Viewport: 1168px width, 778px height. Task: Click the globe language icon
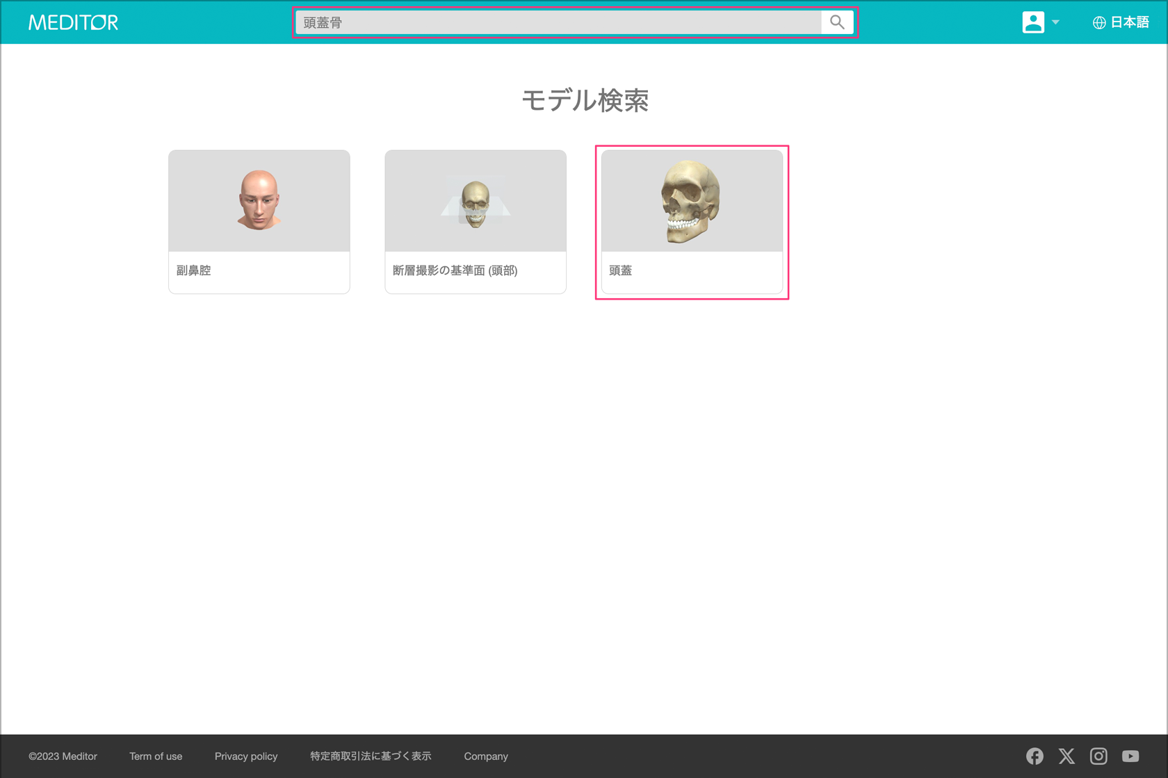click(1098, 23)
